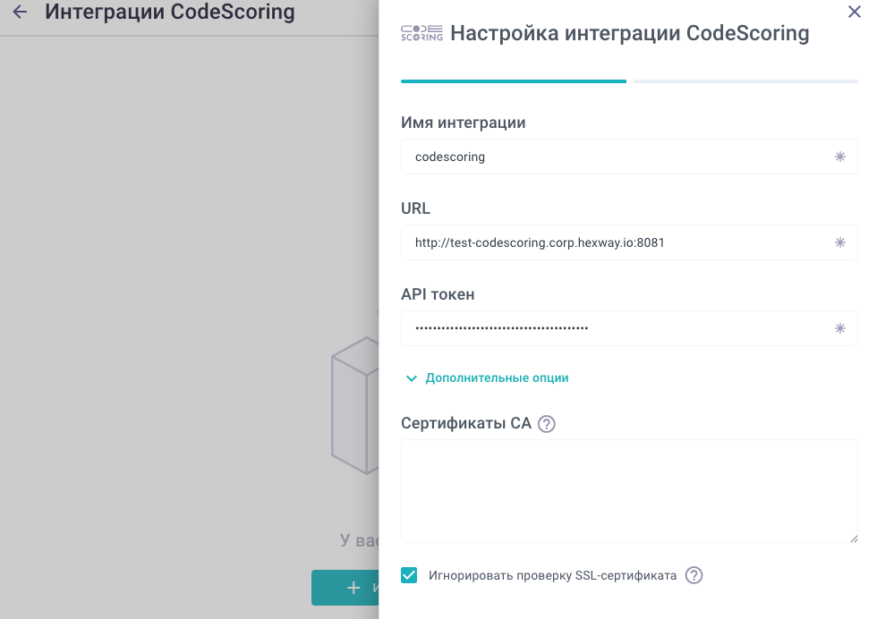Open the Сертификаты CA help tooltip icon
Screen dimensions: 877x619
click(x=547, y=424)
